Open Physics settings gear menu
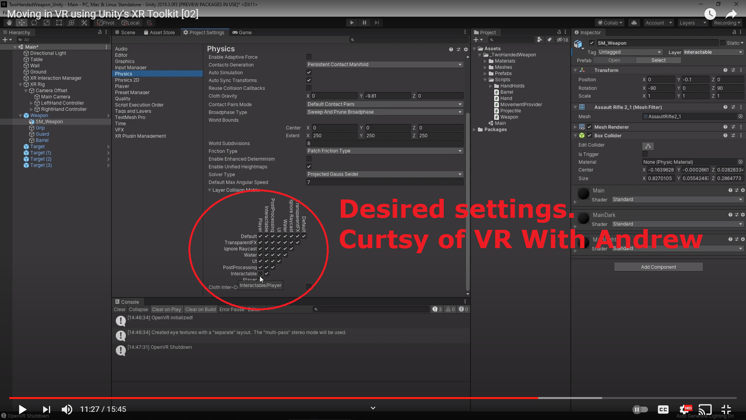 click(466, 49)
